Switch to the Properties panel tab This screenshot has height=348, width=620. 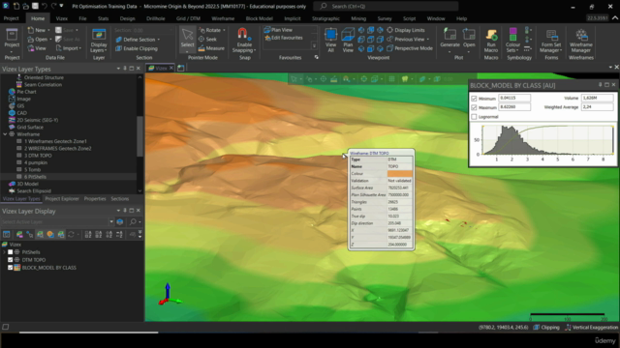[x=95, y=199]
